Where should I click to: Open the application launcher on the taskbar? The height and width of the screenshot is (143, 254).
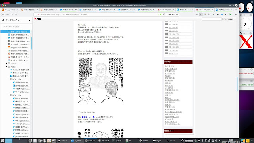2,141
